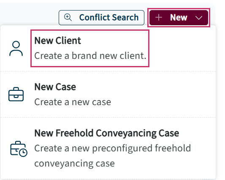
Task: Click the plus icon on New button
Action: coord(159,18)
